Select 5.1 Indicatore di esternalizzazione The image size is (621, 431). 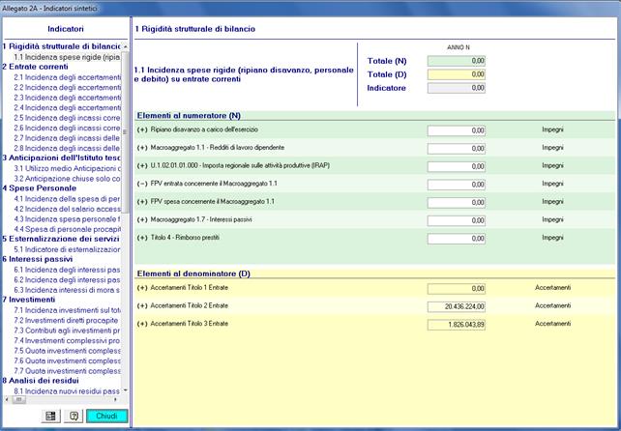[x=66, y=249]
